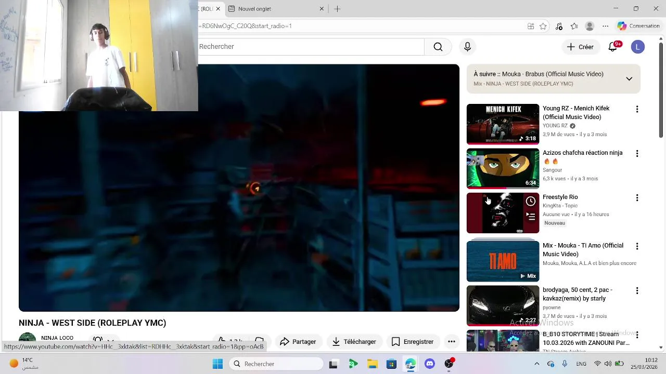Click the À suivre Mouka Brabus header text
Viewport: 666px width, 374px height.
(539, 74)
